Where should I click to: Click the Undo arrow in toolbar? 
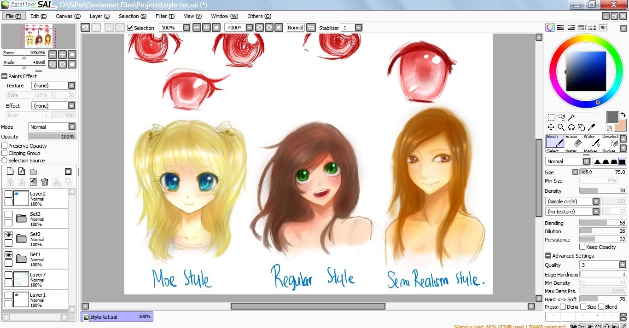coord(85,28)
